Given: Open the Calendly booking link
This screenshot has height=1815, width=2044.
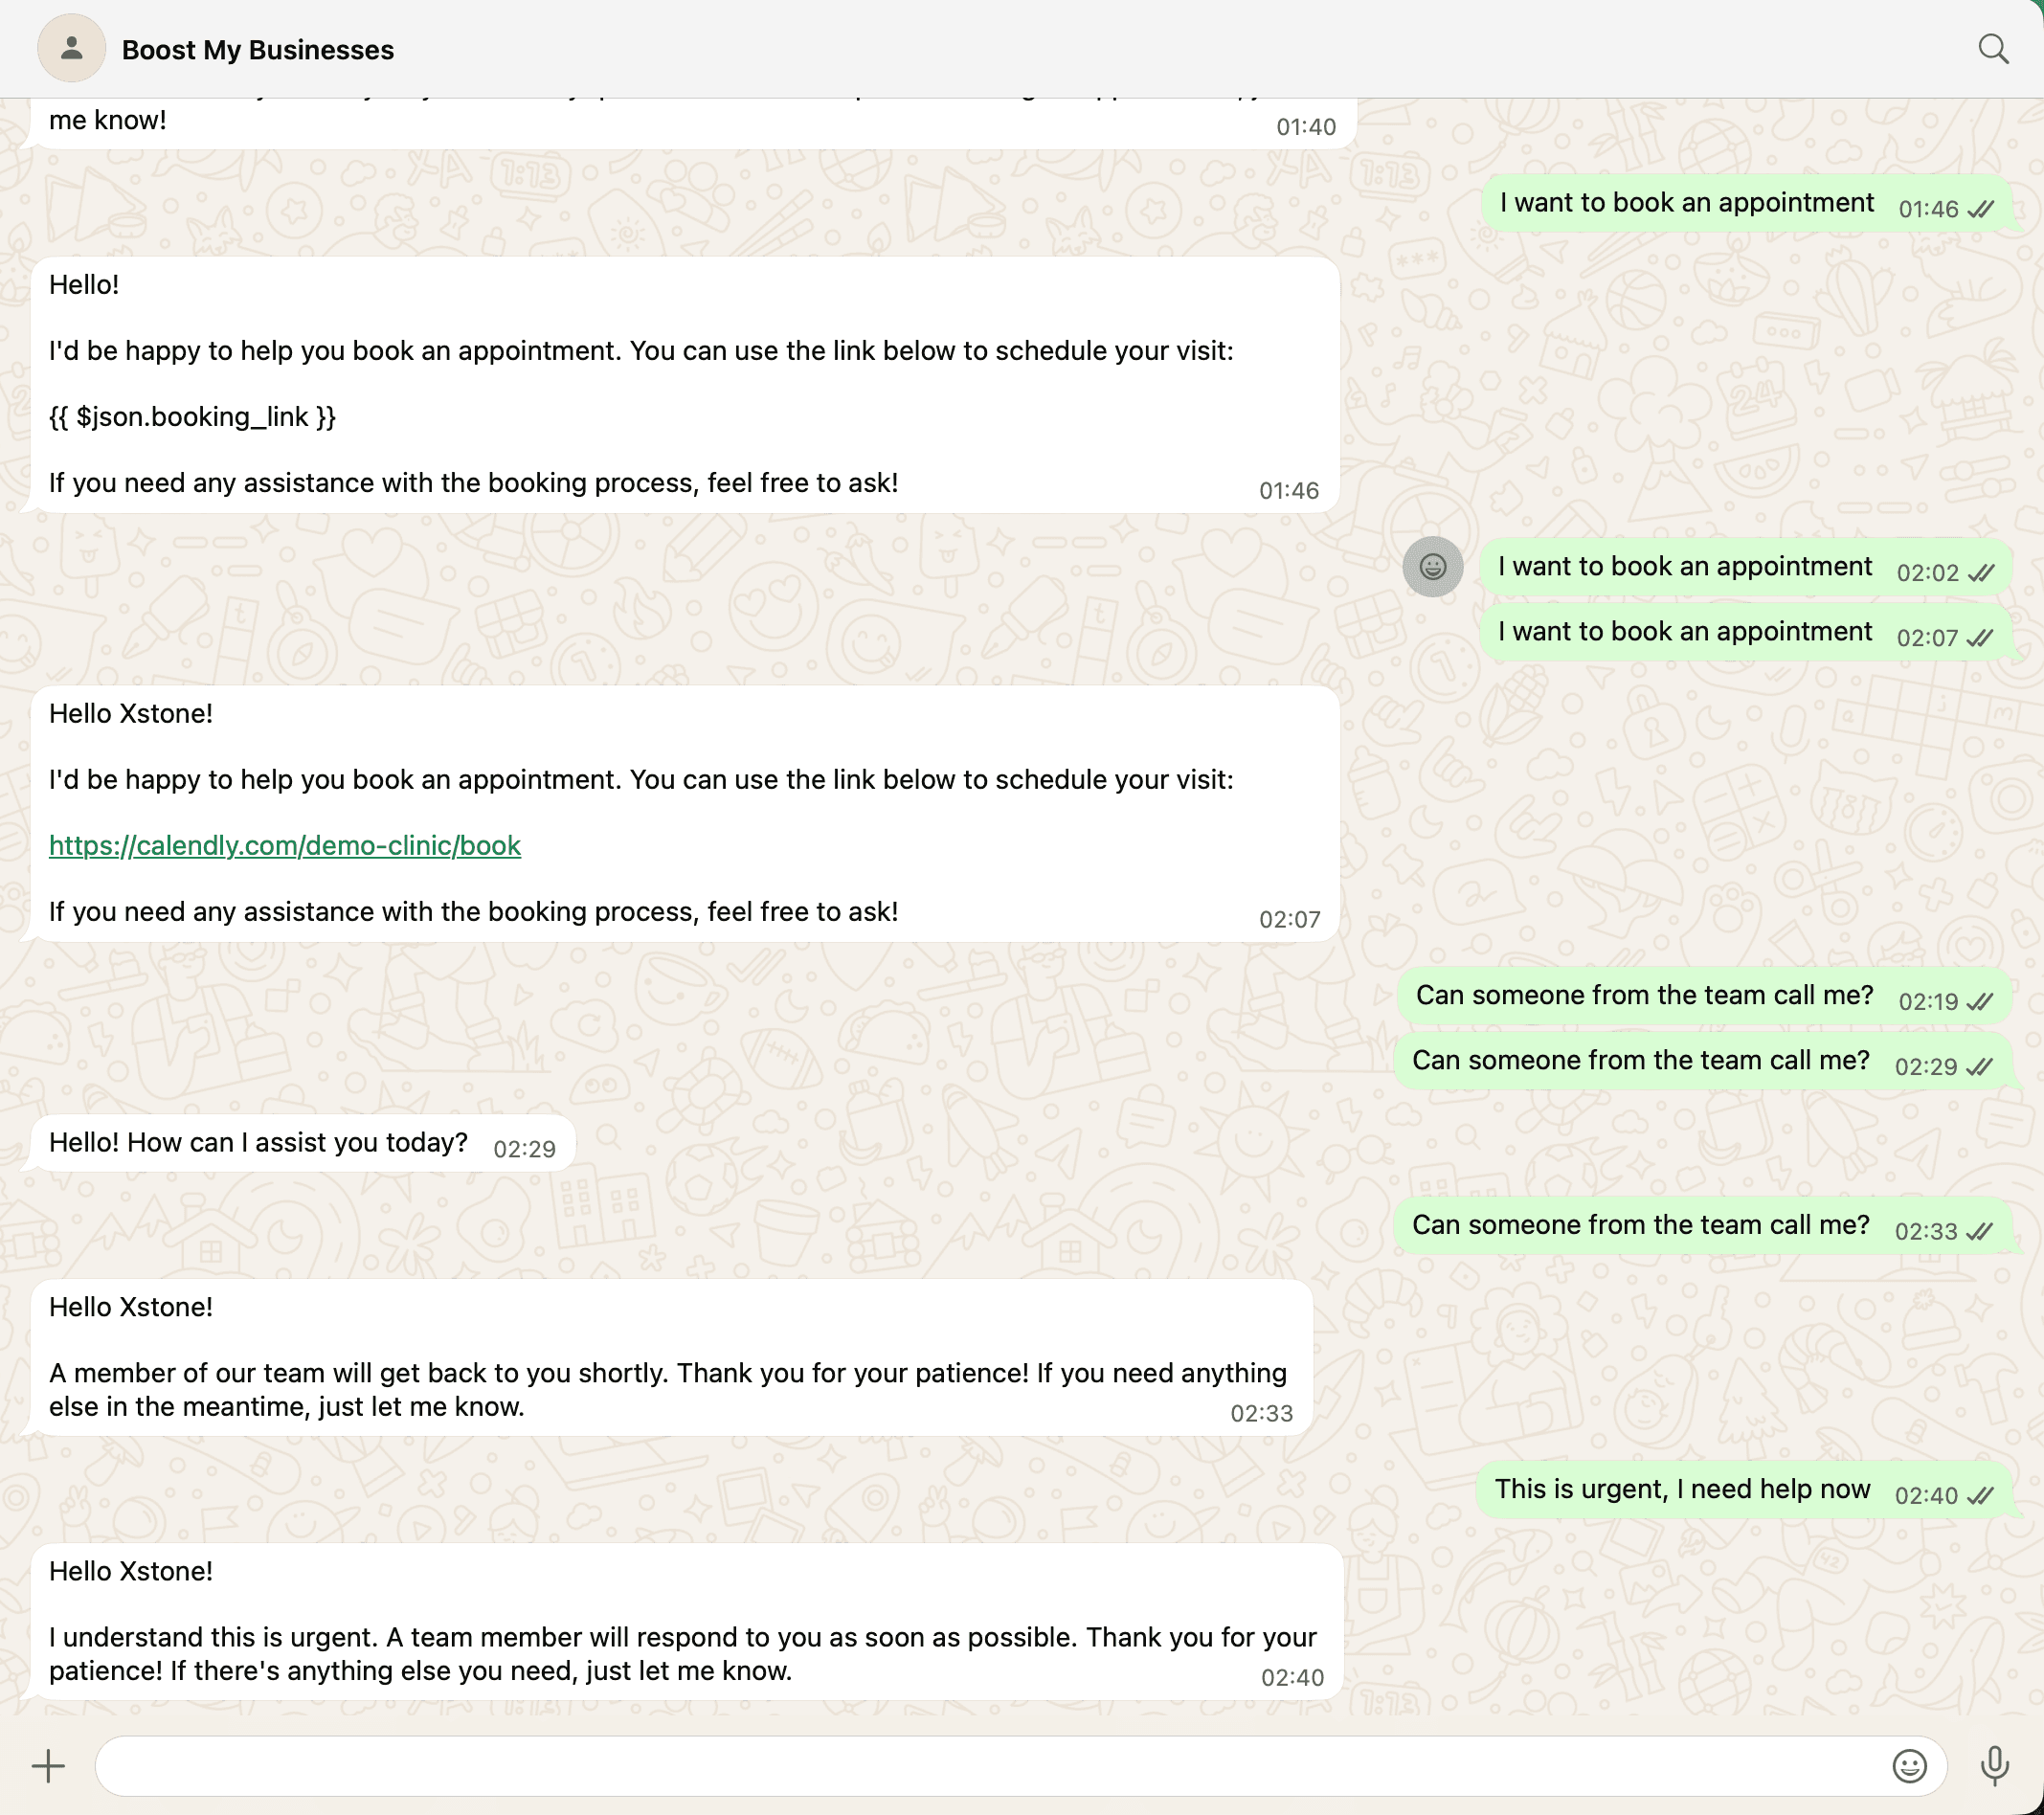Looking at the screenshot, I should coord(284,845).
